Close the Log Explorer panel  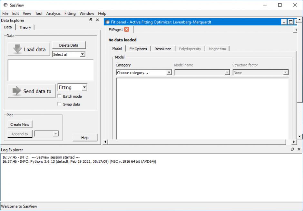(x=299, y=149)
